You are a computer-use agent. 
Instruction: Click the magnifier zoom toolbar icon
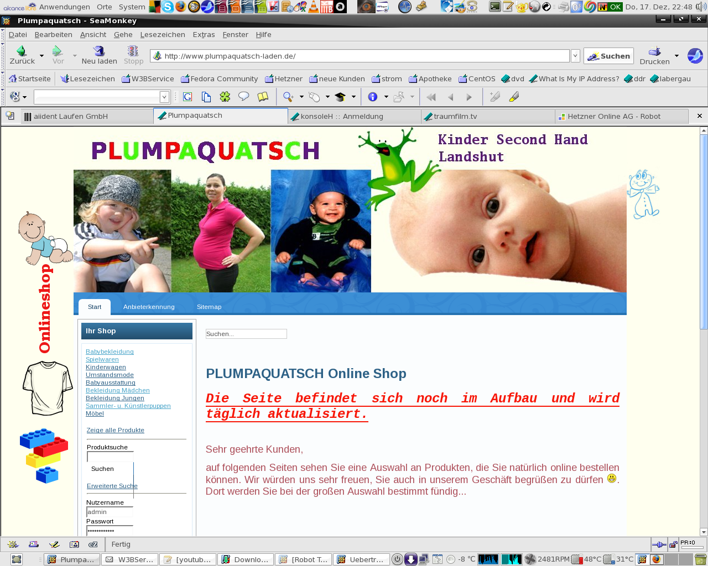point(288,97)
